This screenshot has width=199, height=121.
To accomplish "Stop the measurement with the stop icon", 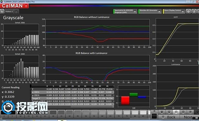I will click(162, 112).
